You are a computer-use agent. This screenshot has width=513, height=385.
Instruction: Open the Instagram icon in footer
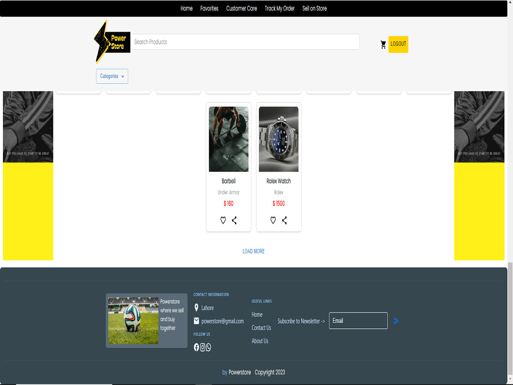(x=203, y=348)
